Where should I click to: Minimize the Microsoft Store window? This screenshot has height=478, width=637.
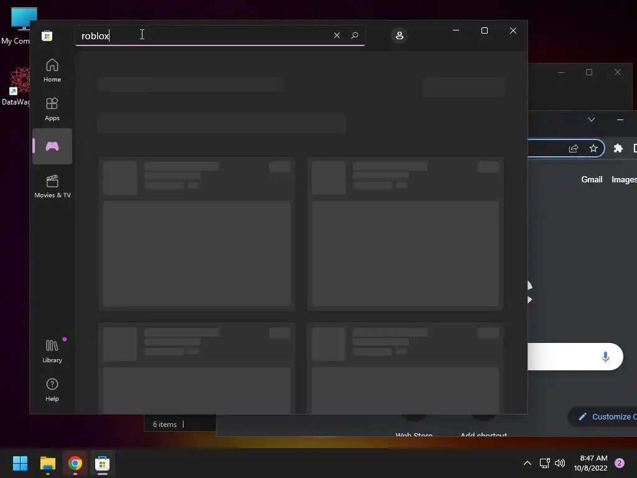[x=456, y=30]
